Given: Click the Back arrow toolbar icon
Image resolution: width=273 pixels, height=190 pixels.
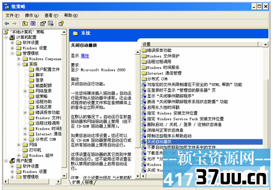Looking at the screenshot, I should 7,23.
